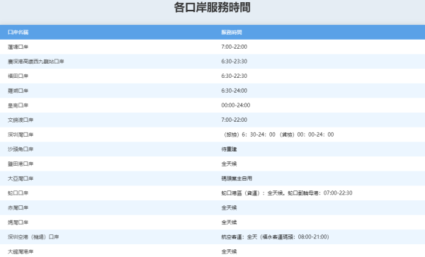Select the 蛇口口岸 row name
425x257 pixels.
(18, 193)
